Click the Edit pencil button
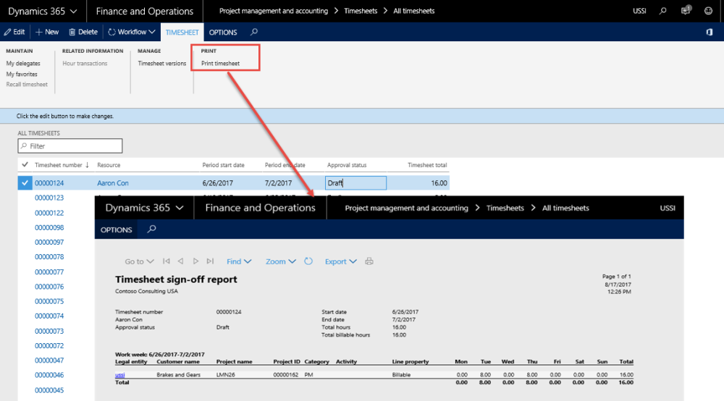Screen dimensions: 724x401 (x=14, y=32)
